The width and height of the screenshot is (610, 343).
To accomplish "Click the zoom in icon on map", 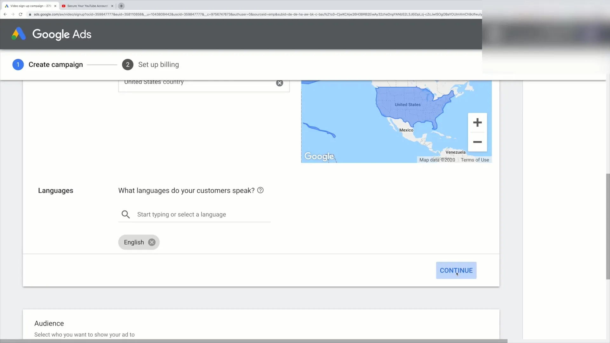I will click(x=478, y=122).
